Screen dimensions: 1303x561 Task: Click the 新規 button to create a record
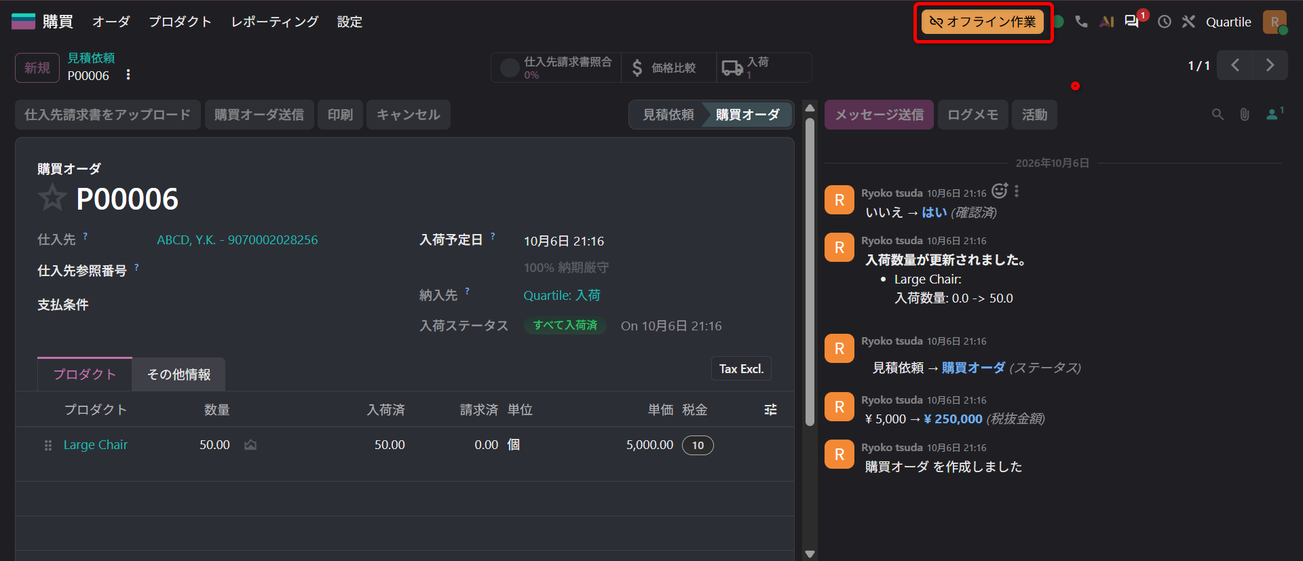(x=37, y=68)
